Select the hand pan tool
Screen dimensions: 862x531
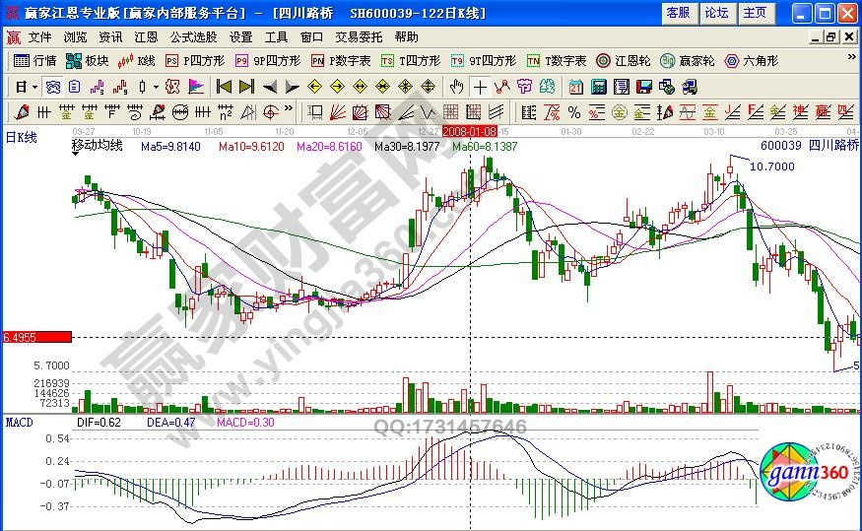pyautogui.click(x=456, y=86)
